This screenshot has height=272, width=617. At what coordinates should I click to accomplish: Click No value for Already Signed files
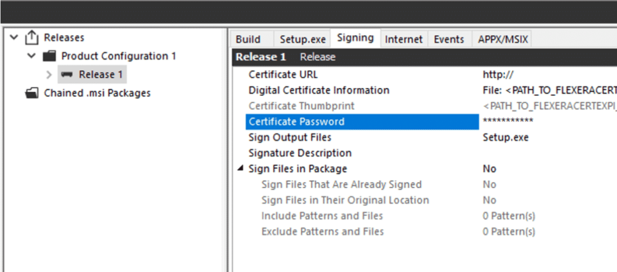coord(489,185)
